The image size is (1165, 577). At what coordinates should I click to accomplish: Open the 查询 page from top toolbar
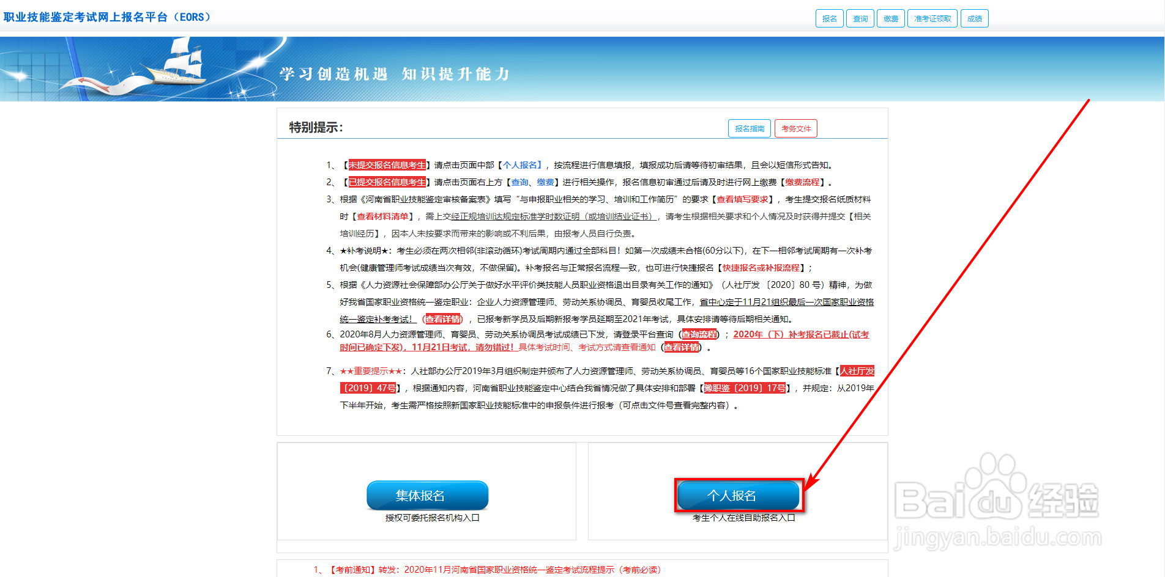860,18
